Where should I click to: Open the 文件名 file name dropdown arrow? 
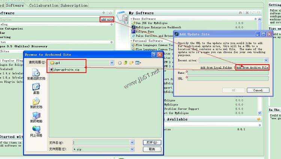(x=132, y=143)
